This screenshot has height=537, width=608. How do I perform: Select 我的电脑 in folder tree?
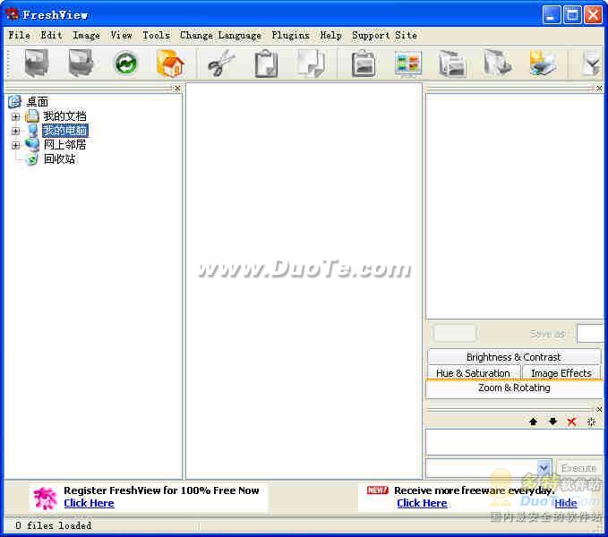pyautogui.click(x=65, y=131)
